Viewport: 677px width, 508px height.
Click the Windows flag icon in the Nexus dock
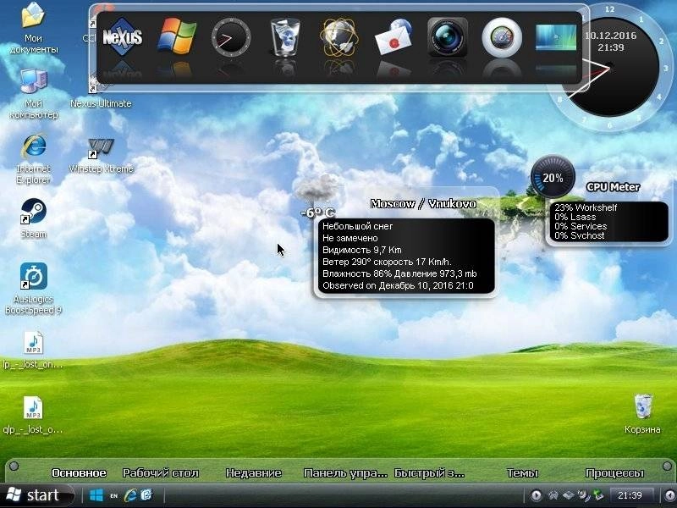point(177,36)
